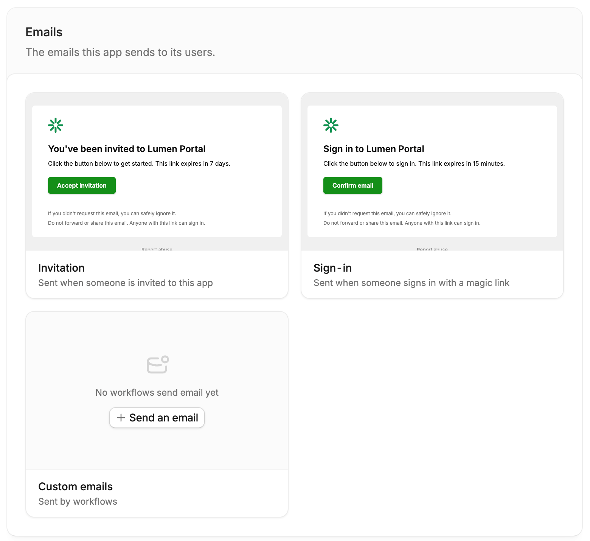Click the Emails section heading

[x=44, y=32]
